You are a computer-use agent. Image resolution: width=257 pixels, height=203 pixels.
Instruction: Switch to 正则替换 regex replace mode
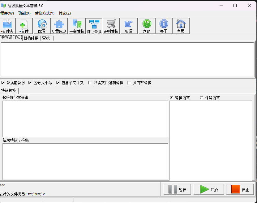[x=111, y=26]
